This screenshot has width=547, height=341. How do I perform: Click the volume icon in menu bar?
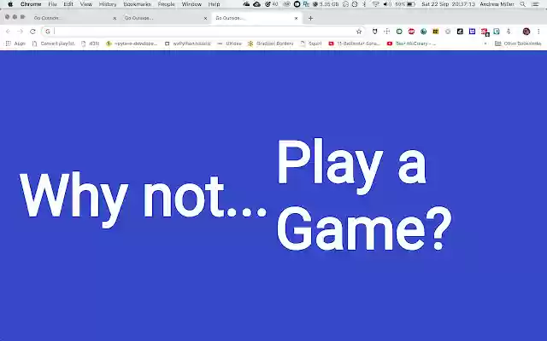387,4
